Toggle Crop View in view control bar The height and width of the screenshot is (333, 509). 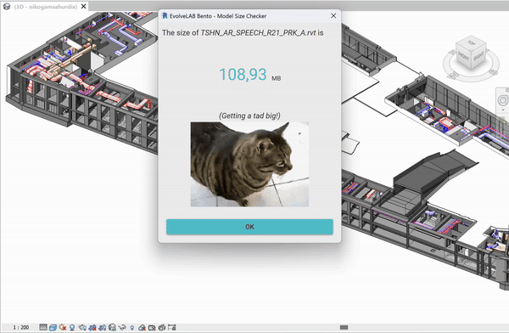[x=92, y=327]
